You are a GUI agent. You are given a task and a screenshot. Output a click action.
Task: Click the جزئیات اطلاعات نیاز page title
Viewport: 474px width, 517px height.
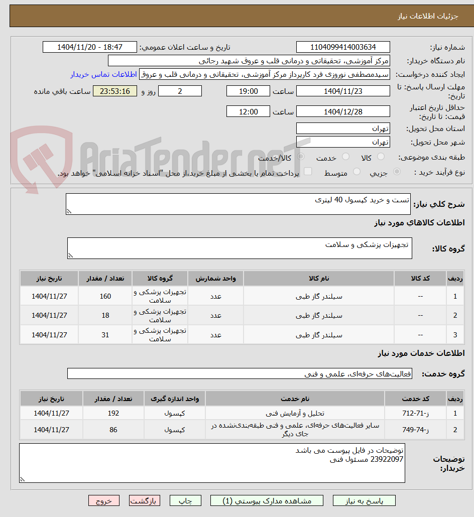tap(427, 16)
